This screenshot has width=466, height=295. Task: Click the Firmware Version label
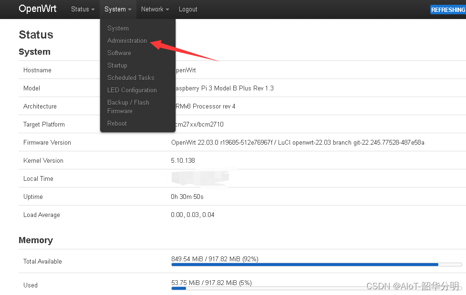(47, 143)
